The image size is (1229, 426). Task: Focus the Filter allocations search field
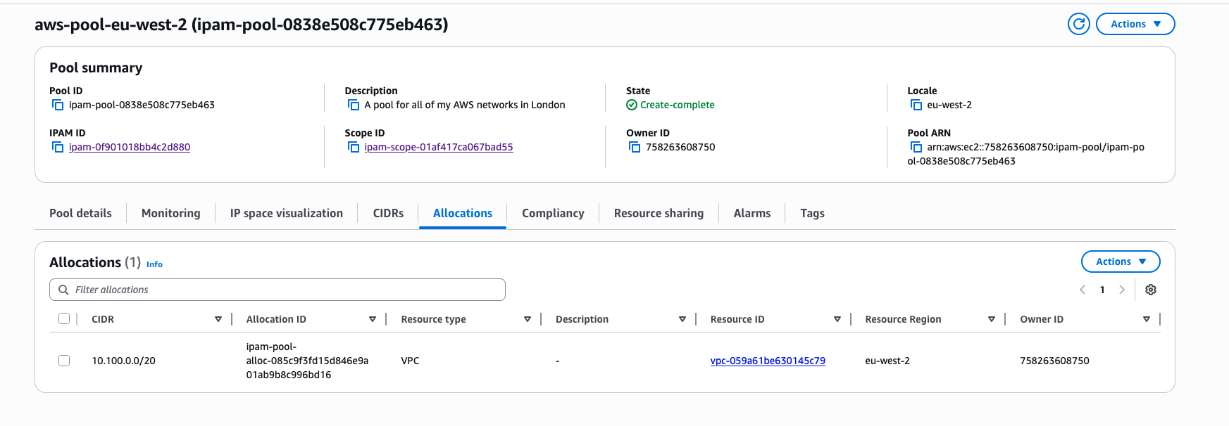click(x=282, y=290)
